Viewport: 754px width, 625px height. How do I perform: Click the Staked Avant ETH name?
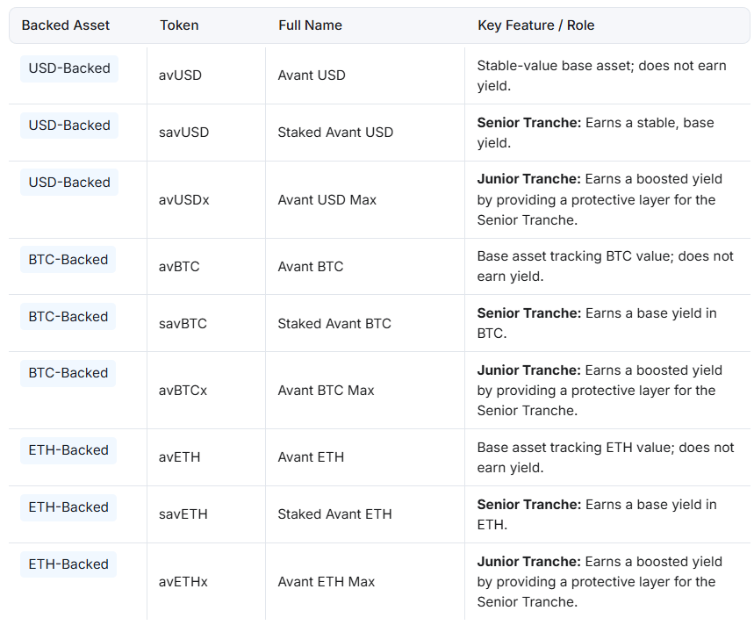[x=334, y=514]
